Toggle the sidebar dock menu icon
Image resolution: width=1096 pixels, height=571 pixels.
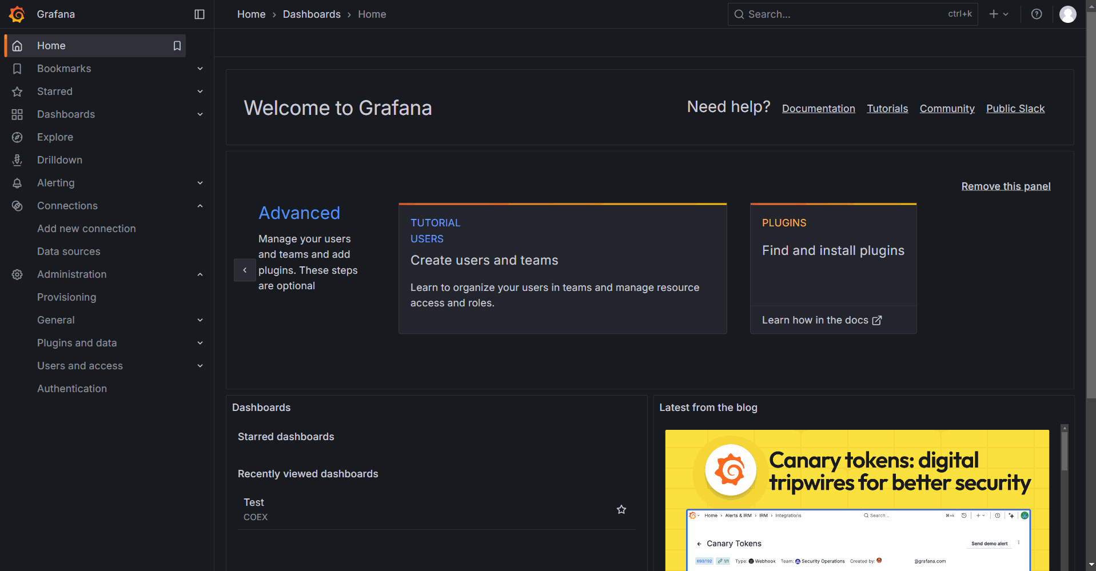tap(200, 14)
